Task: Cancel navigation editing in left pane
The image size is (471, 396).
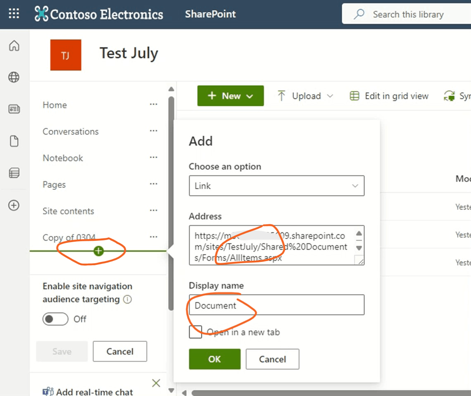Action: pyautogui.click(x=120, y=351)
